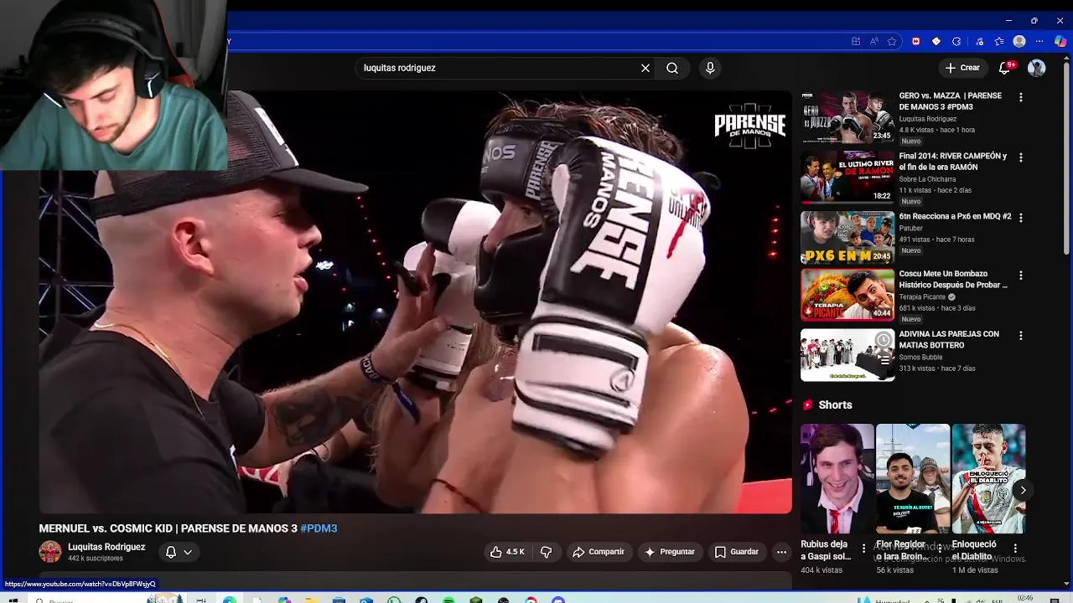
Task: Click the Crear button
Action: 962,68
